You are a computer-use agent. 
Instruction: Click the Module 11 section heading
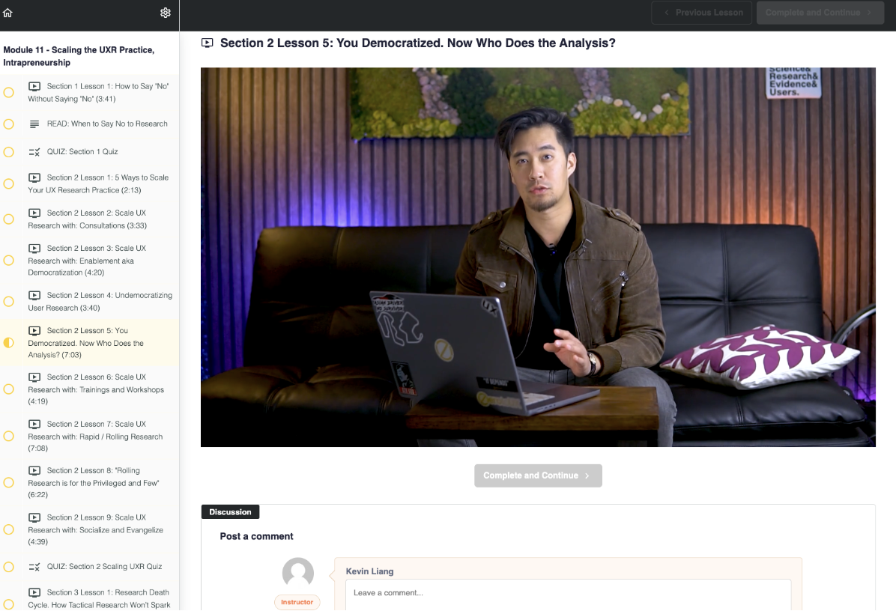79,56
